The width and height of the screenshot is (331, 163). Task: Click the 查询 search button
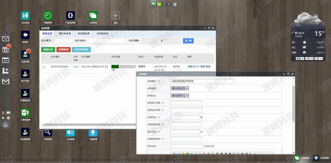188,41
